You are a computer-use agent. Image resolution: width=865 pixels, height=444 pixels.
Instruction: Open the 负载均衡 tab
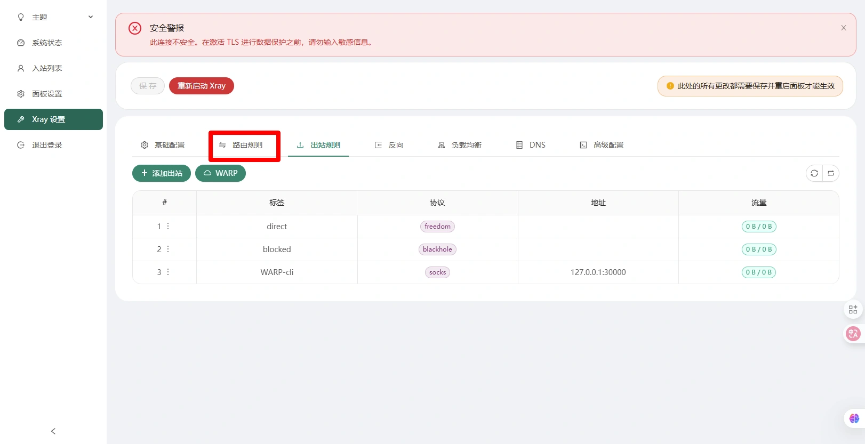(x=460, y=145)
